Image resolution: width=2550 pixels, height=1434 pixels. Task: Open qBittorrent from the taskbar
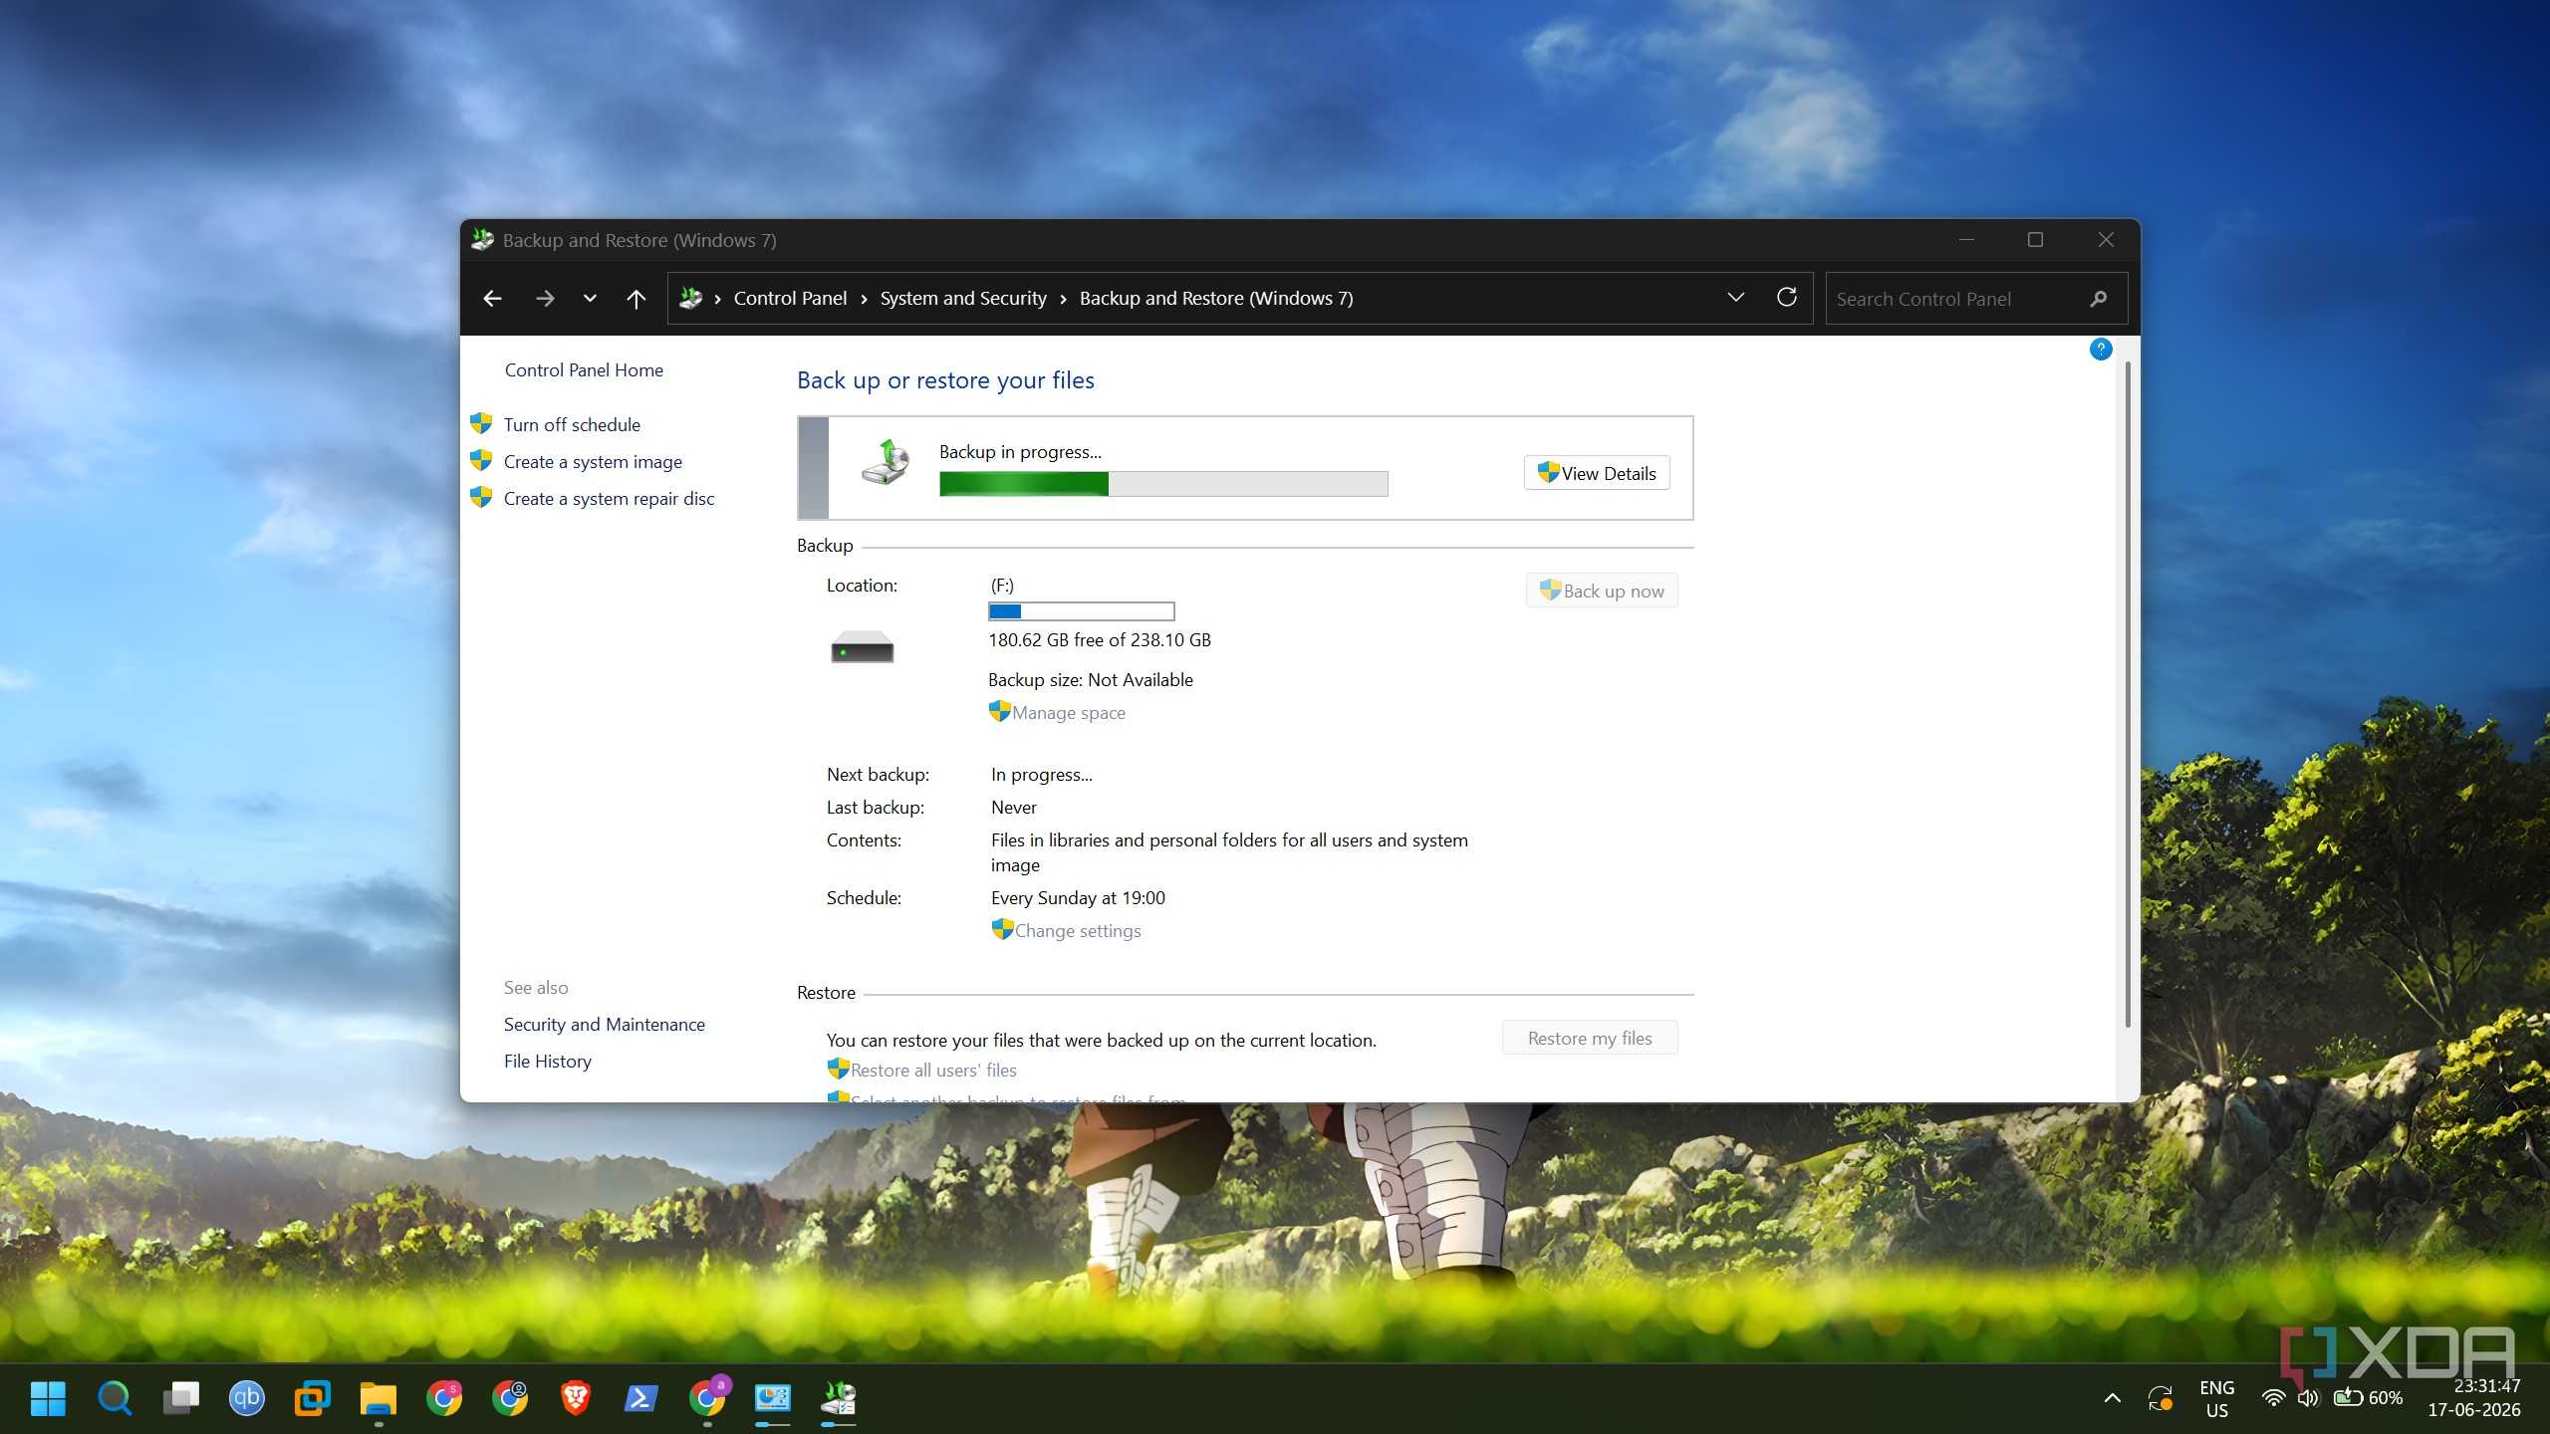point(246,1398)
